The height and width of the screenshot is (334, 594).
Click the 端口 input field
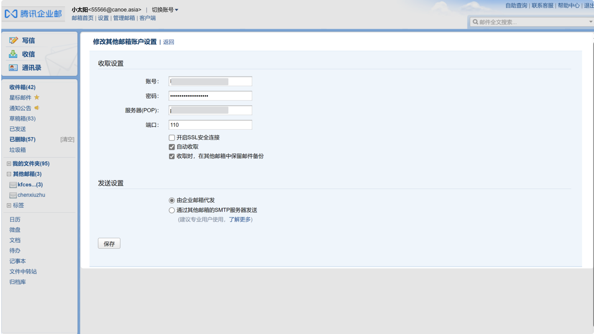pos(210,125)
